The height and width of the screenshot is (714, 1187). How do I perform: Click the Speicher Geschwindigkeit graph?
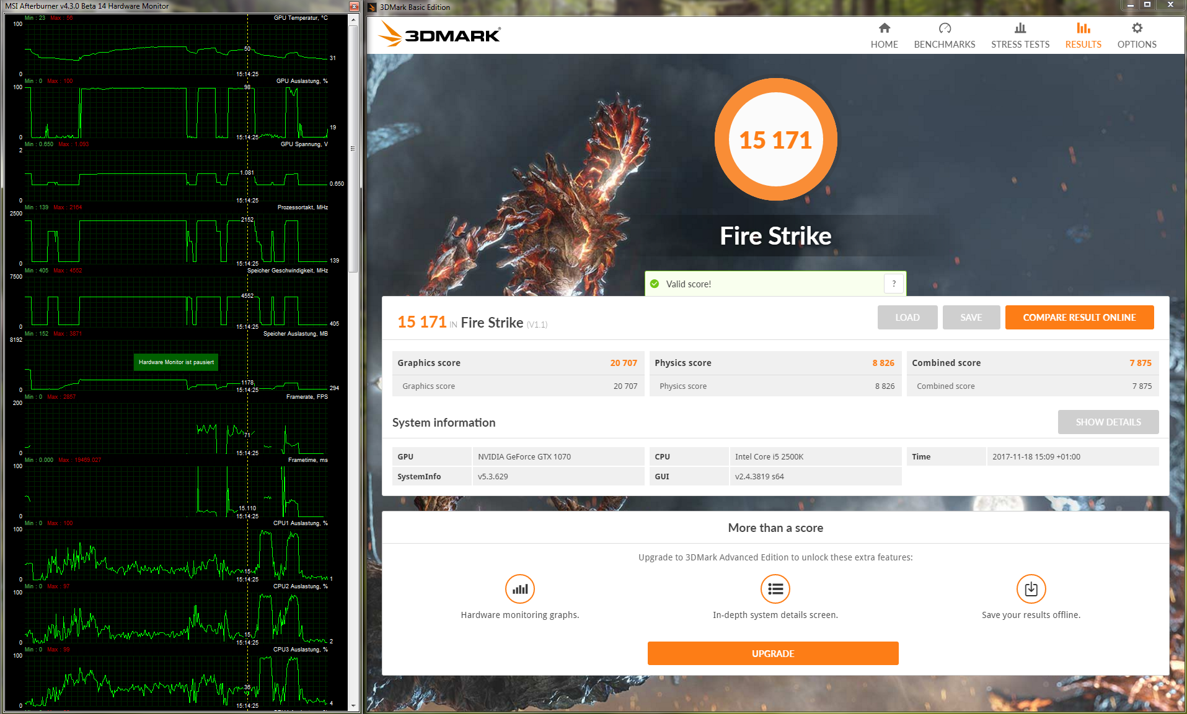pyautogui.click(x=176, y=301)
